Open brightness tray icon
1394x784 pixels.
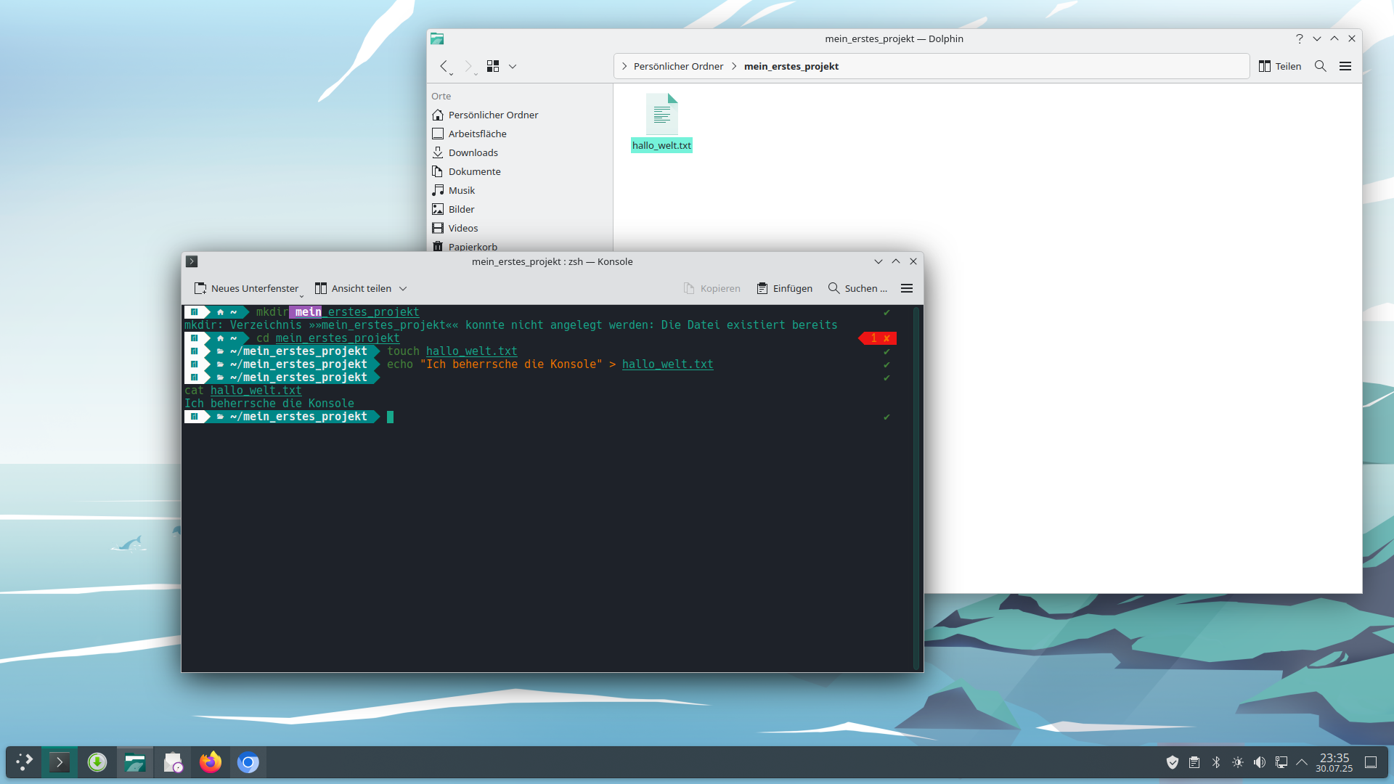pos(1238,762)
